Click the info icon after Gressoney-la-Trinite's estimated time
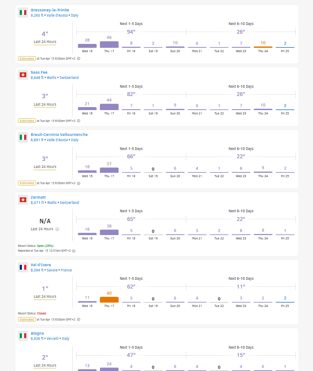 click(78, 58)
